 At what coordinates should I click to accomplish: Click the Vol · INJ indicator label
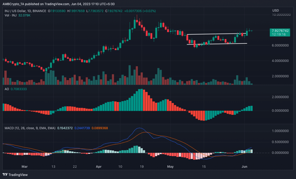pos(11,15)
